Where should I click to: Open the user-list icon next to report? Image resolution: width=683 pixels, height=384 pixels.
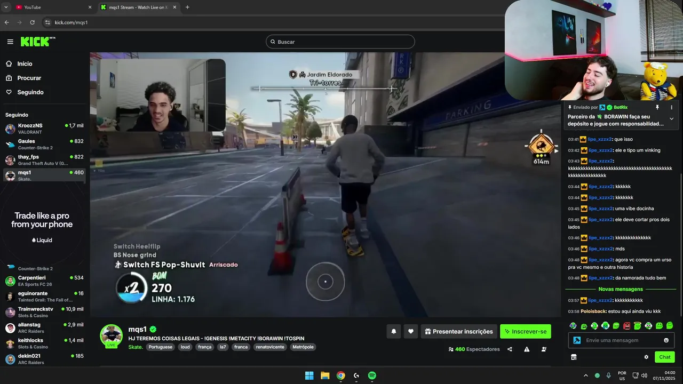click(544, 349)
